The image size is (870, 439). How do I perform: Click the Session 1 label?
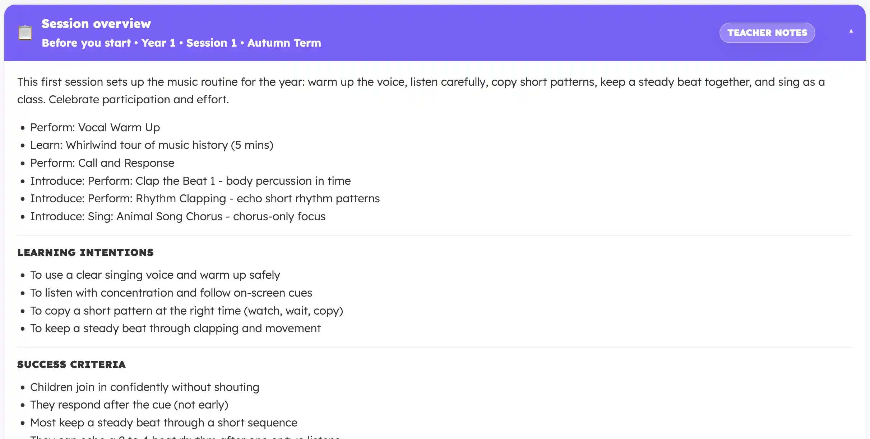point(211,43)
